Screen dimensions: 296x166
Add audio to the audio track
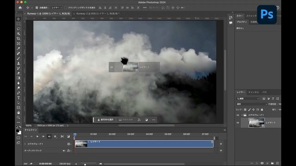coord(221,151)
